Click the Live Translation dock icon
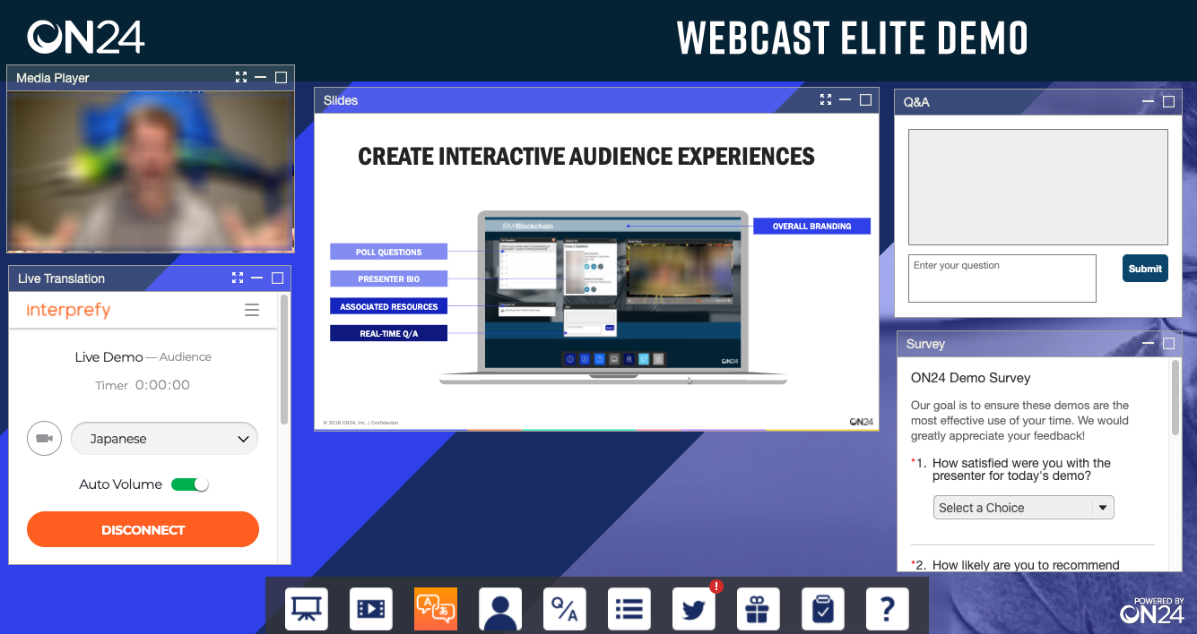This screenshot has height=634, width=1197. coord(436,609)
